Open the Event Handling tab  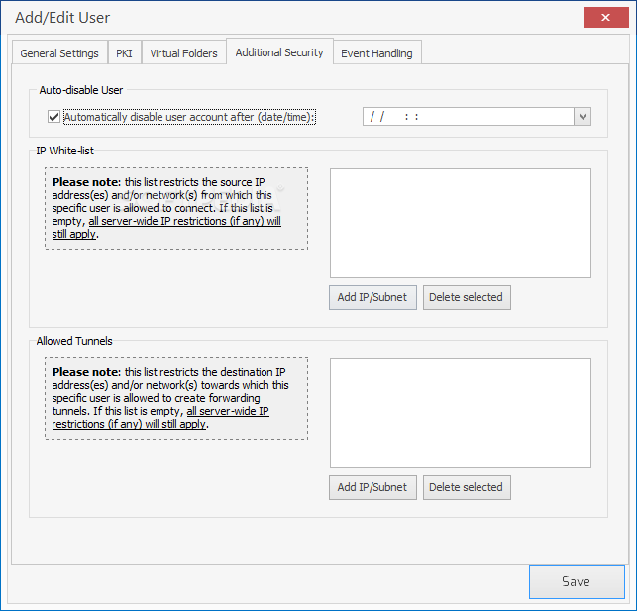(x=376, y=53)
